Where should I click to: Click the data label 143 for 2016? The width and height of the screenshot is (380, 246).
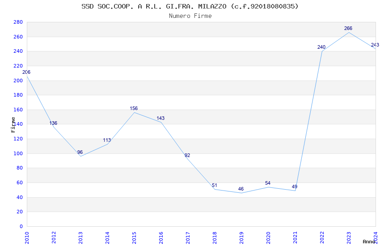[x=160, y=118]
